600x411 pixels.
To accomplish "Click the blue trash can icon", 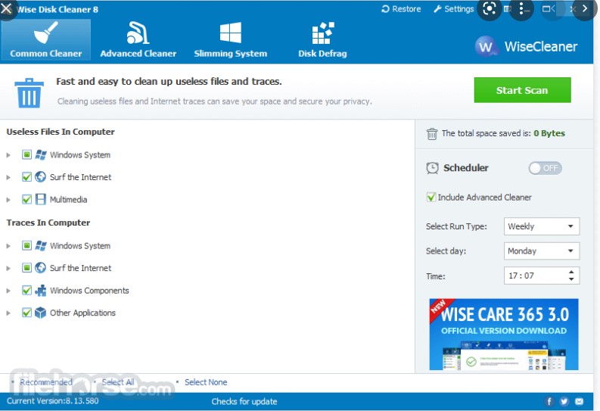I will (29, 93).
